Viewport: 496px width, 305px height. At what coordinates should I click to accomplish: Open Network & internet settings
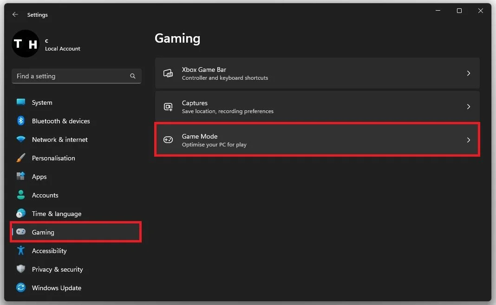point(76,140)
